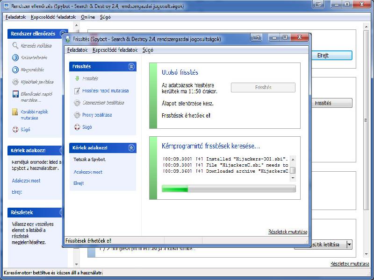Click the Szüneteltetés pause icon

(15, 57)
